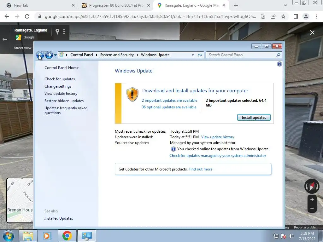Click the install app icon in Chrome
This screenshot has height=242, width=323.
(x=263, y=16)
